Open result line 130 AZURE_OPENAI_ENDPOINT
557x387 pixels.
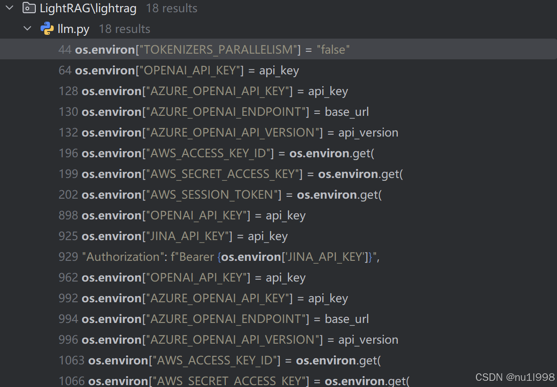pyautogui.click(x=278, y=112)
